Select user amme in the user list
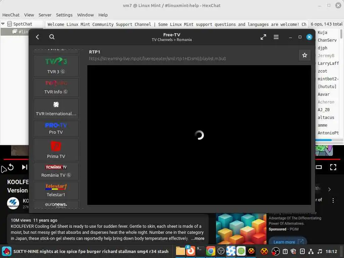Viewport: 344px width, 258px height. pos(322,125)
